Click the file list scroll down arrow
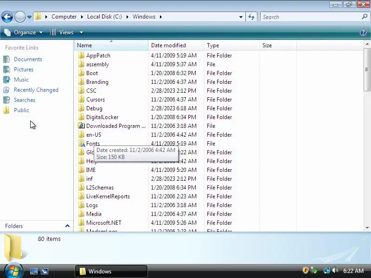The height and width of the screenshot is (278, 371). coord(367,228)
